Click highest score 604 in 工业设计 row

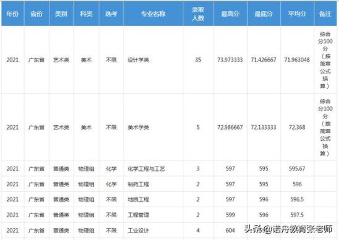(230, 231)
